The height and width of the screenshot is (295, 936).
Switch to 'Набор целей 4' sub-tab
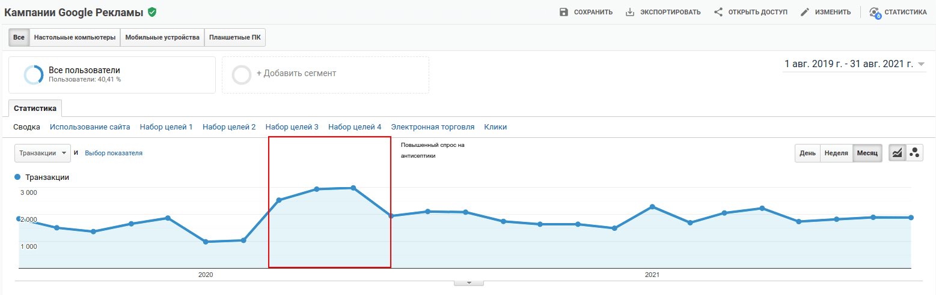point(355,127)
